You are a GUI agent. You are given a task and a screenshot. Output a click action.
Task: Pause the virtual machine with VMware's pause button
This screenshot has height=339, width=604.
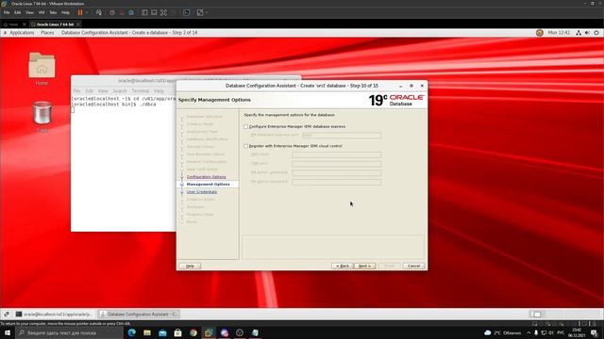[80, 12]
